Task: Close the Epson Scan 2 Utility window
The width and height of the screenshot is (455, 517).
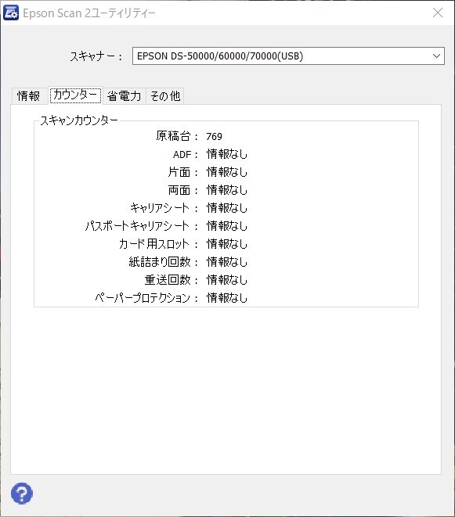Action: (438, 13)
